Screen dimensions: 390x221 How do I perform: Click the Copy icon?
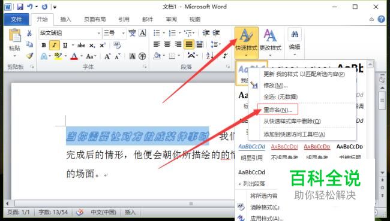pos(29,44)
